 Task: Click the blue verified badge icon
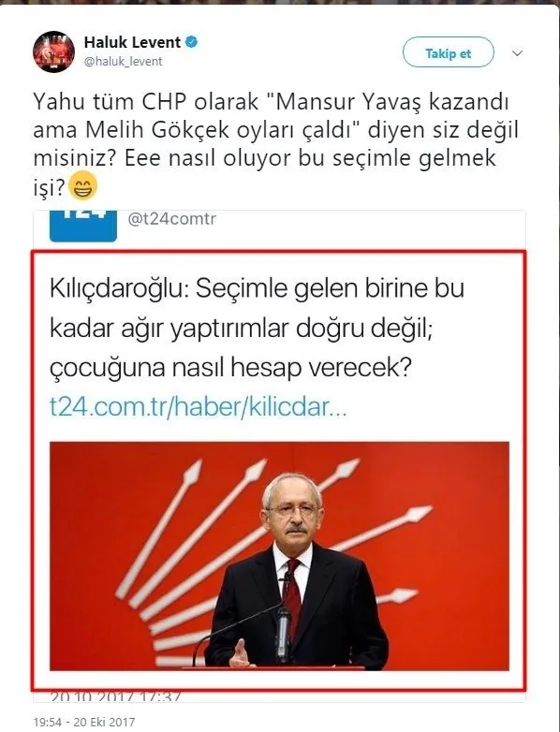point(191,42)
